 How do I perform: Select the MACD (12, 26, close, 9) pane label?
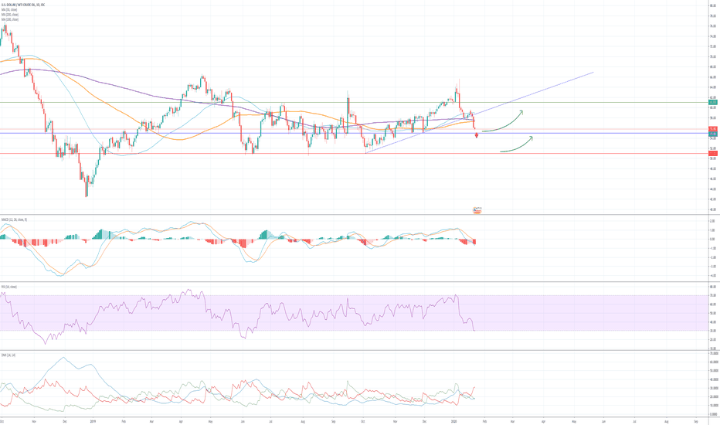coord(14,219)
